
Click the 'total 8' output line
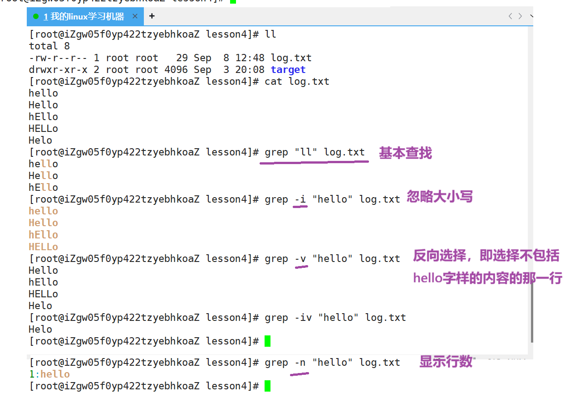(x=49, y=46)
